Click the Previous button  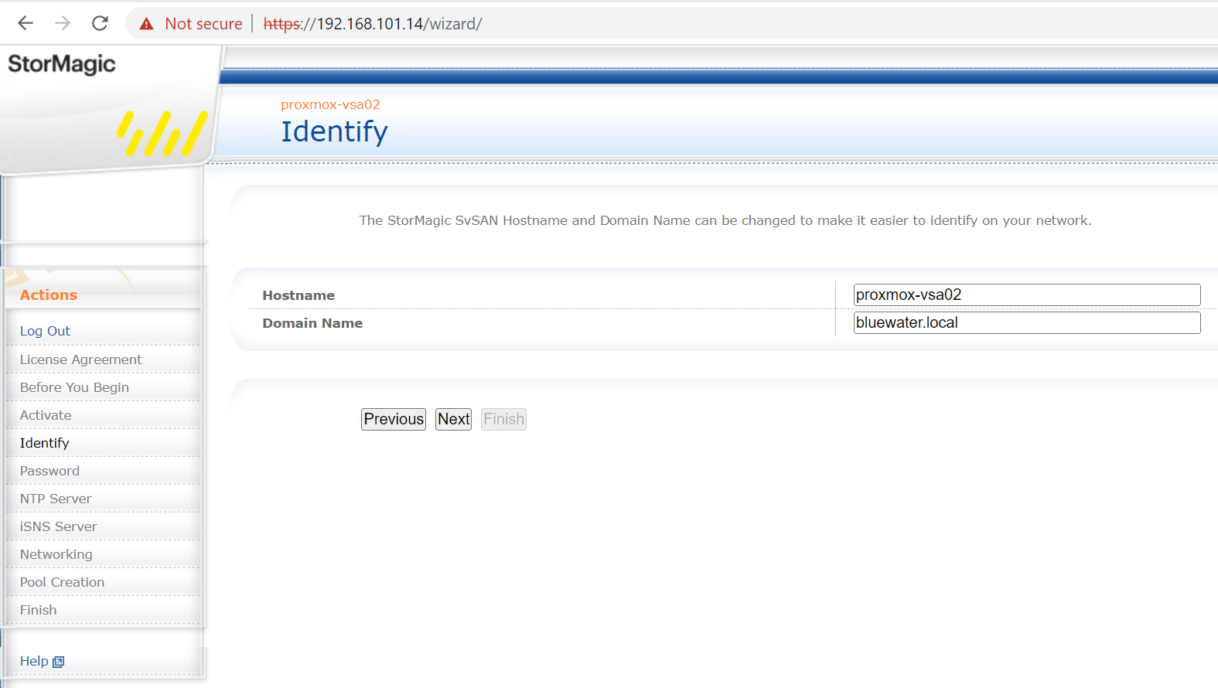(394, 419)
